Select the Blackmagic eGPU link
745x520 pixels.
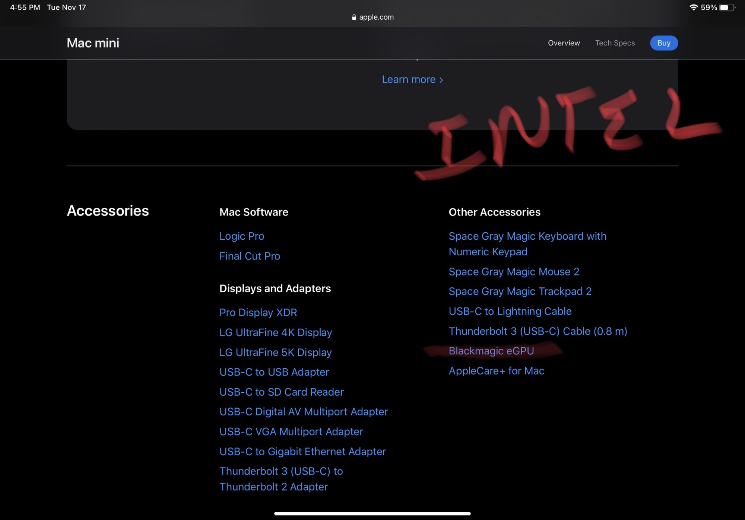click(491, 351)
